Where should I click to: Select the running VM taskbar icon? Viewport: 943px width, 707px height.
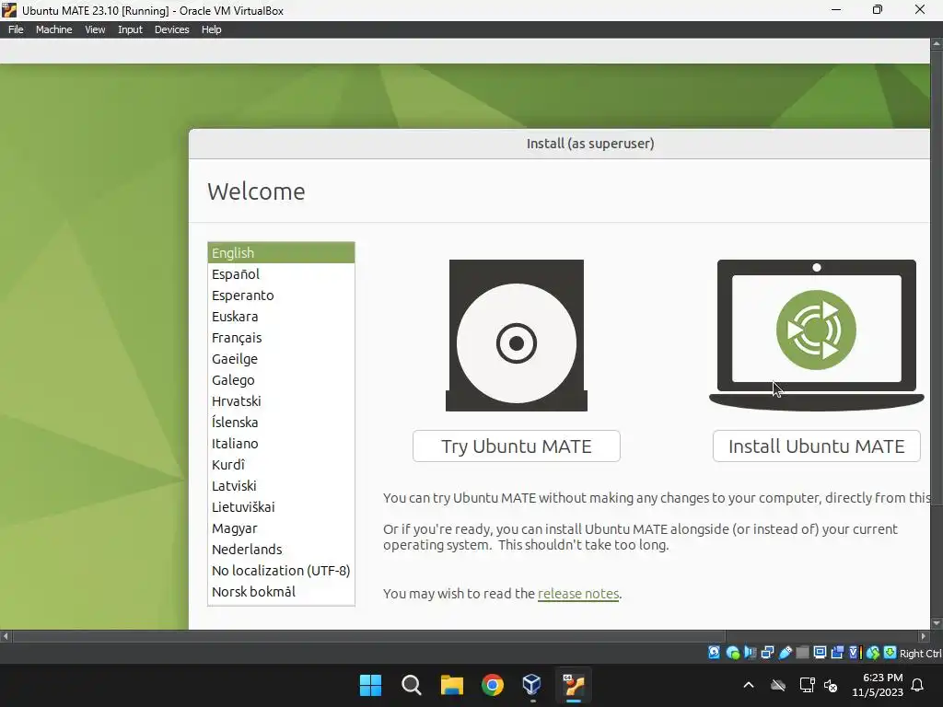click(x=574, y=685)
